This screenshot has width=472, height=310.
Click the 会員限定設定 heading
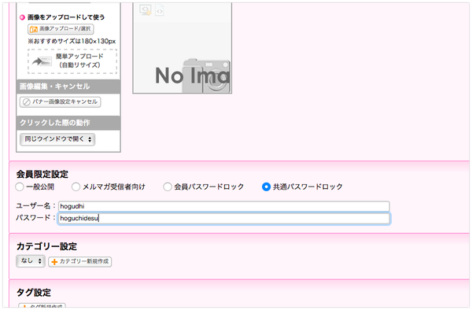click(x=42, y=174)
